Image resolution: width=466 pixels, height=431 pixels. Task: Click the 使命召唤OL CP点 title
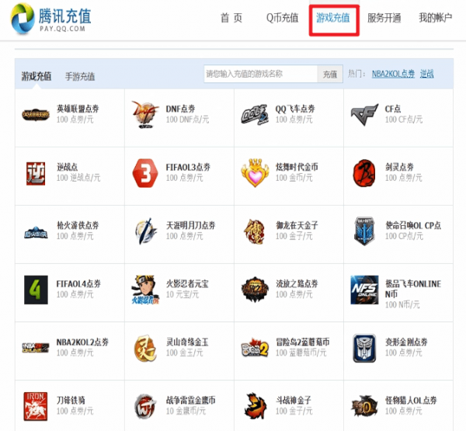tap(413, 225)
